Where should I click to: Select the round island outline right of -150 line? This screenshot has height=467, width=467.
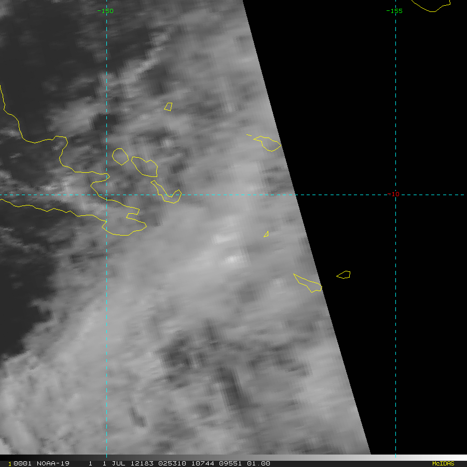click(120, 156)
